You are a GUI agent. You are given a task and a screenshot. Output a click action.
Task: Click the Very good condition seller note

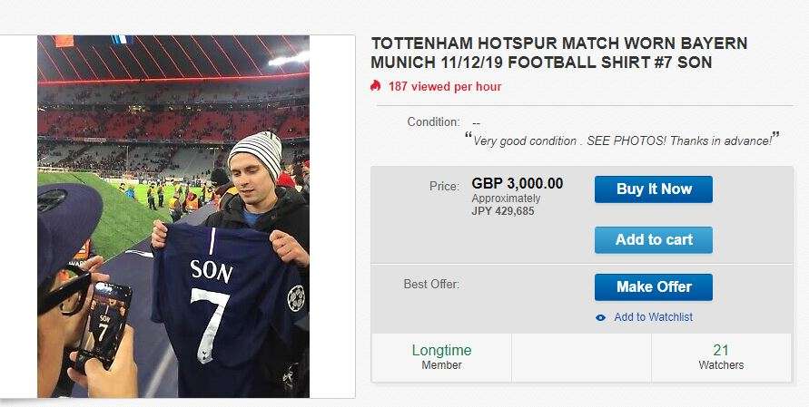(x=622, y=141)
